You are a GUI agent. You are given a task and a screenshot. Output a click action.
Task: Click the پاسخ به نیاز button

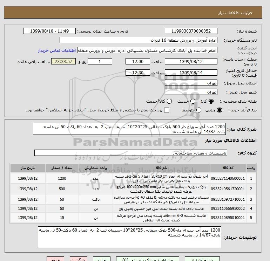[x=202, y=259]
